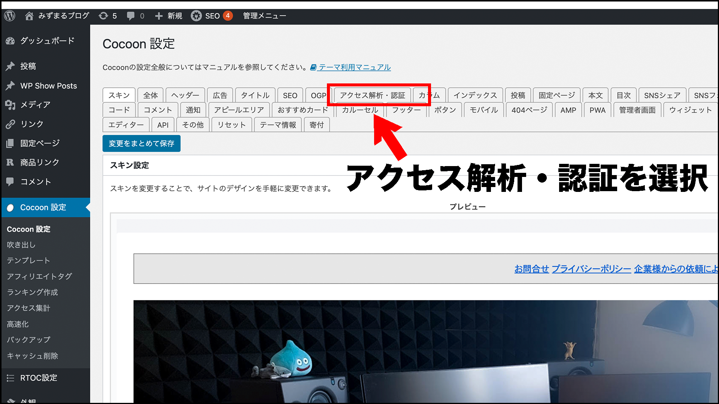Switch to the アピールエリア tab
The height and width of the screenshot is (404, 719).
pyautogui.click(x=239, y=110)
